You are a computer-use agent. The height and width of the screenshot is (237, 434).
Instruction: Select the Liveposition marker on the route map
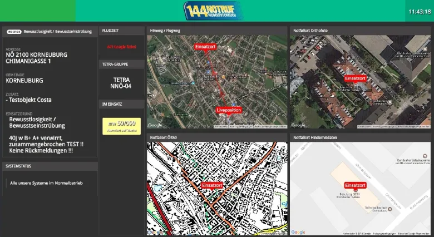(229, 110)
